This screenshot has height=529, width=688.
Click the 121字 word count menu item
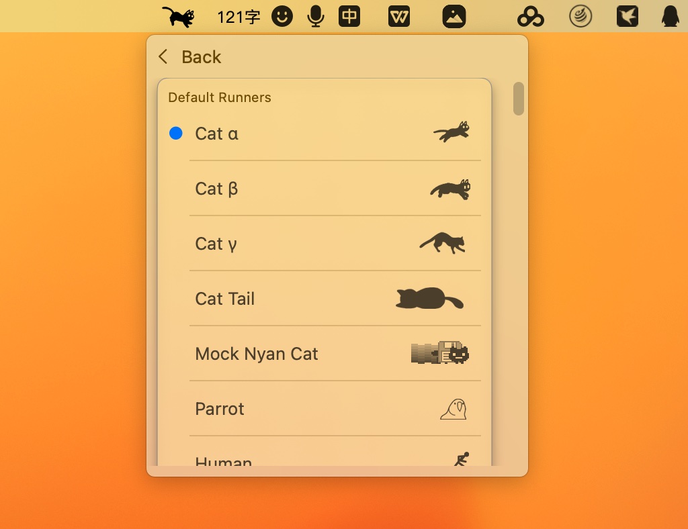[x=239, y=16]
